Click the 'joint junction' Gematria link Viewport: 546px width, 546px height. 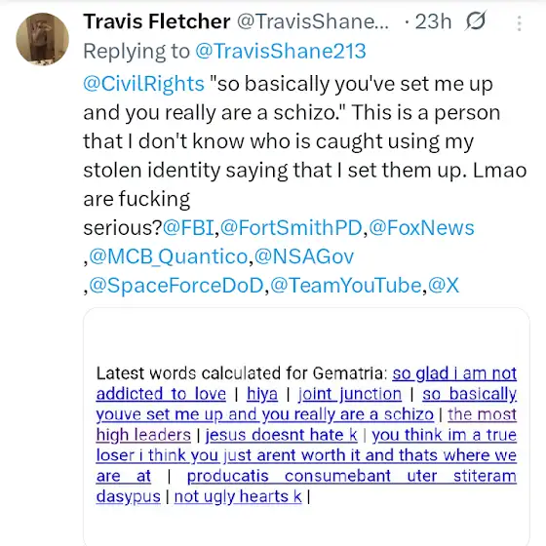point(350,394)
